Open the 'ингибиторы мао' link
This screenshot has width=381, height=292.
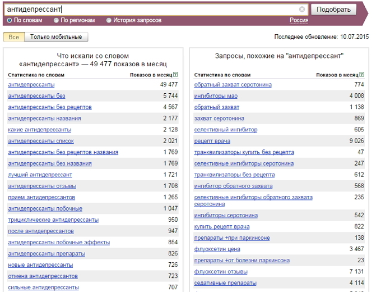click(216, 96)
